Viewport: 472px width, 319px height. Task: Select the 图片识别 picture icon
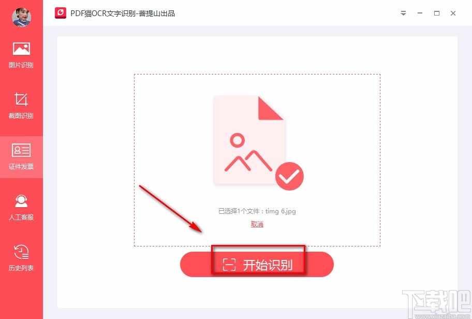(x=21, y=49)
